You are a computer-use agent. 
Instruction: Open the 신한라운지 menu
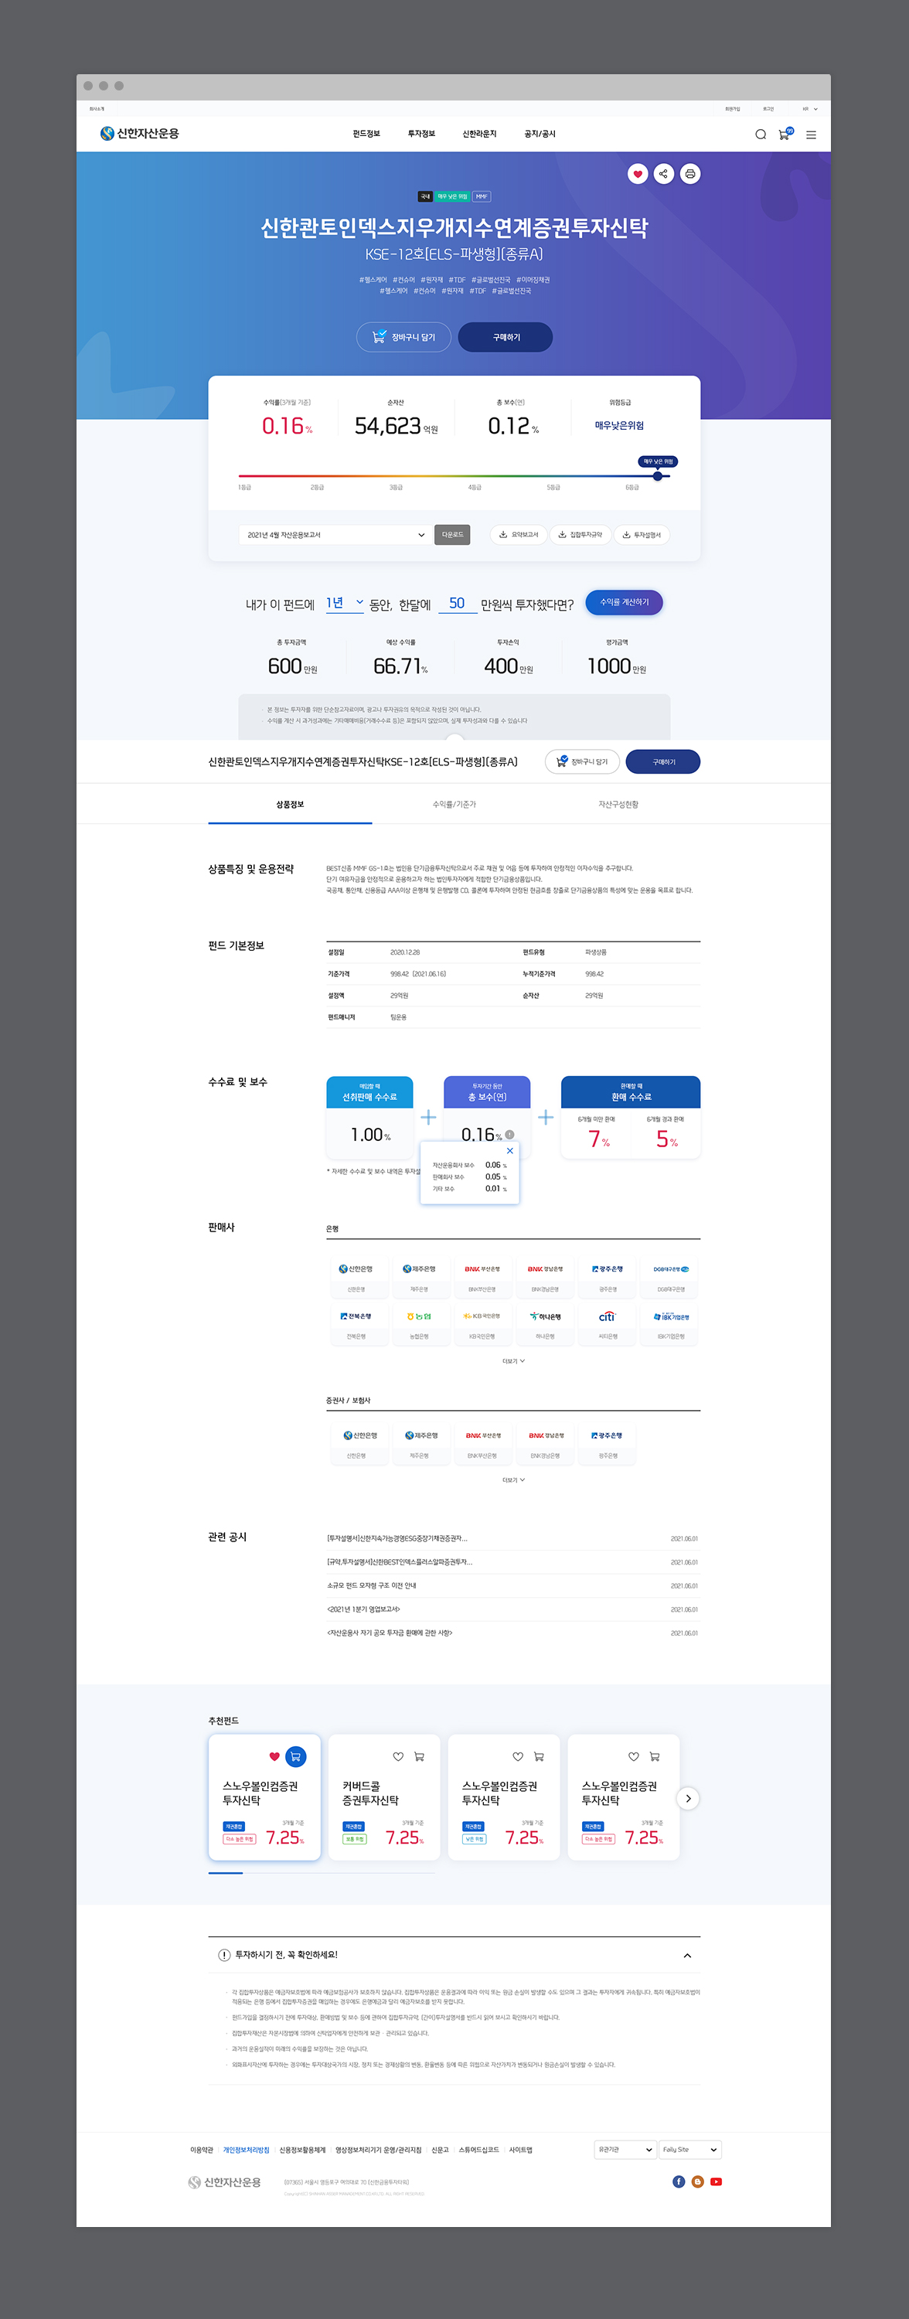pyautogui.click(x=480, y=135)
